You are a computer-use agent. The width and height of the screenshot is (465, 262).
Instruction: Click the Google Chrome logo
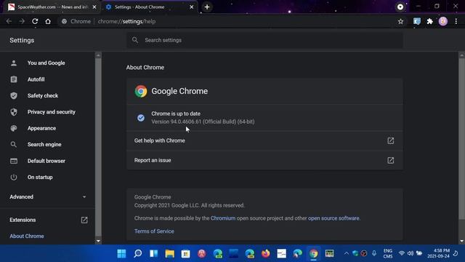pos(141,91)
